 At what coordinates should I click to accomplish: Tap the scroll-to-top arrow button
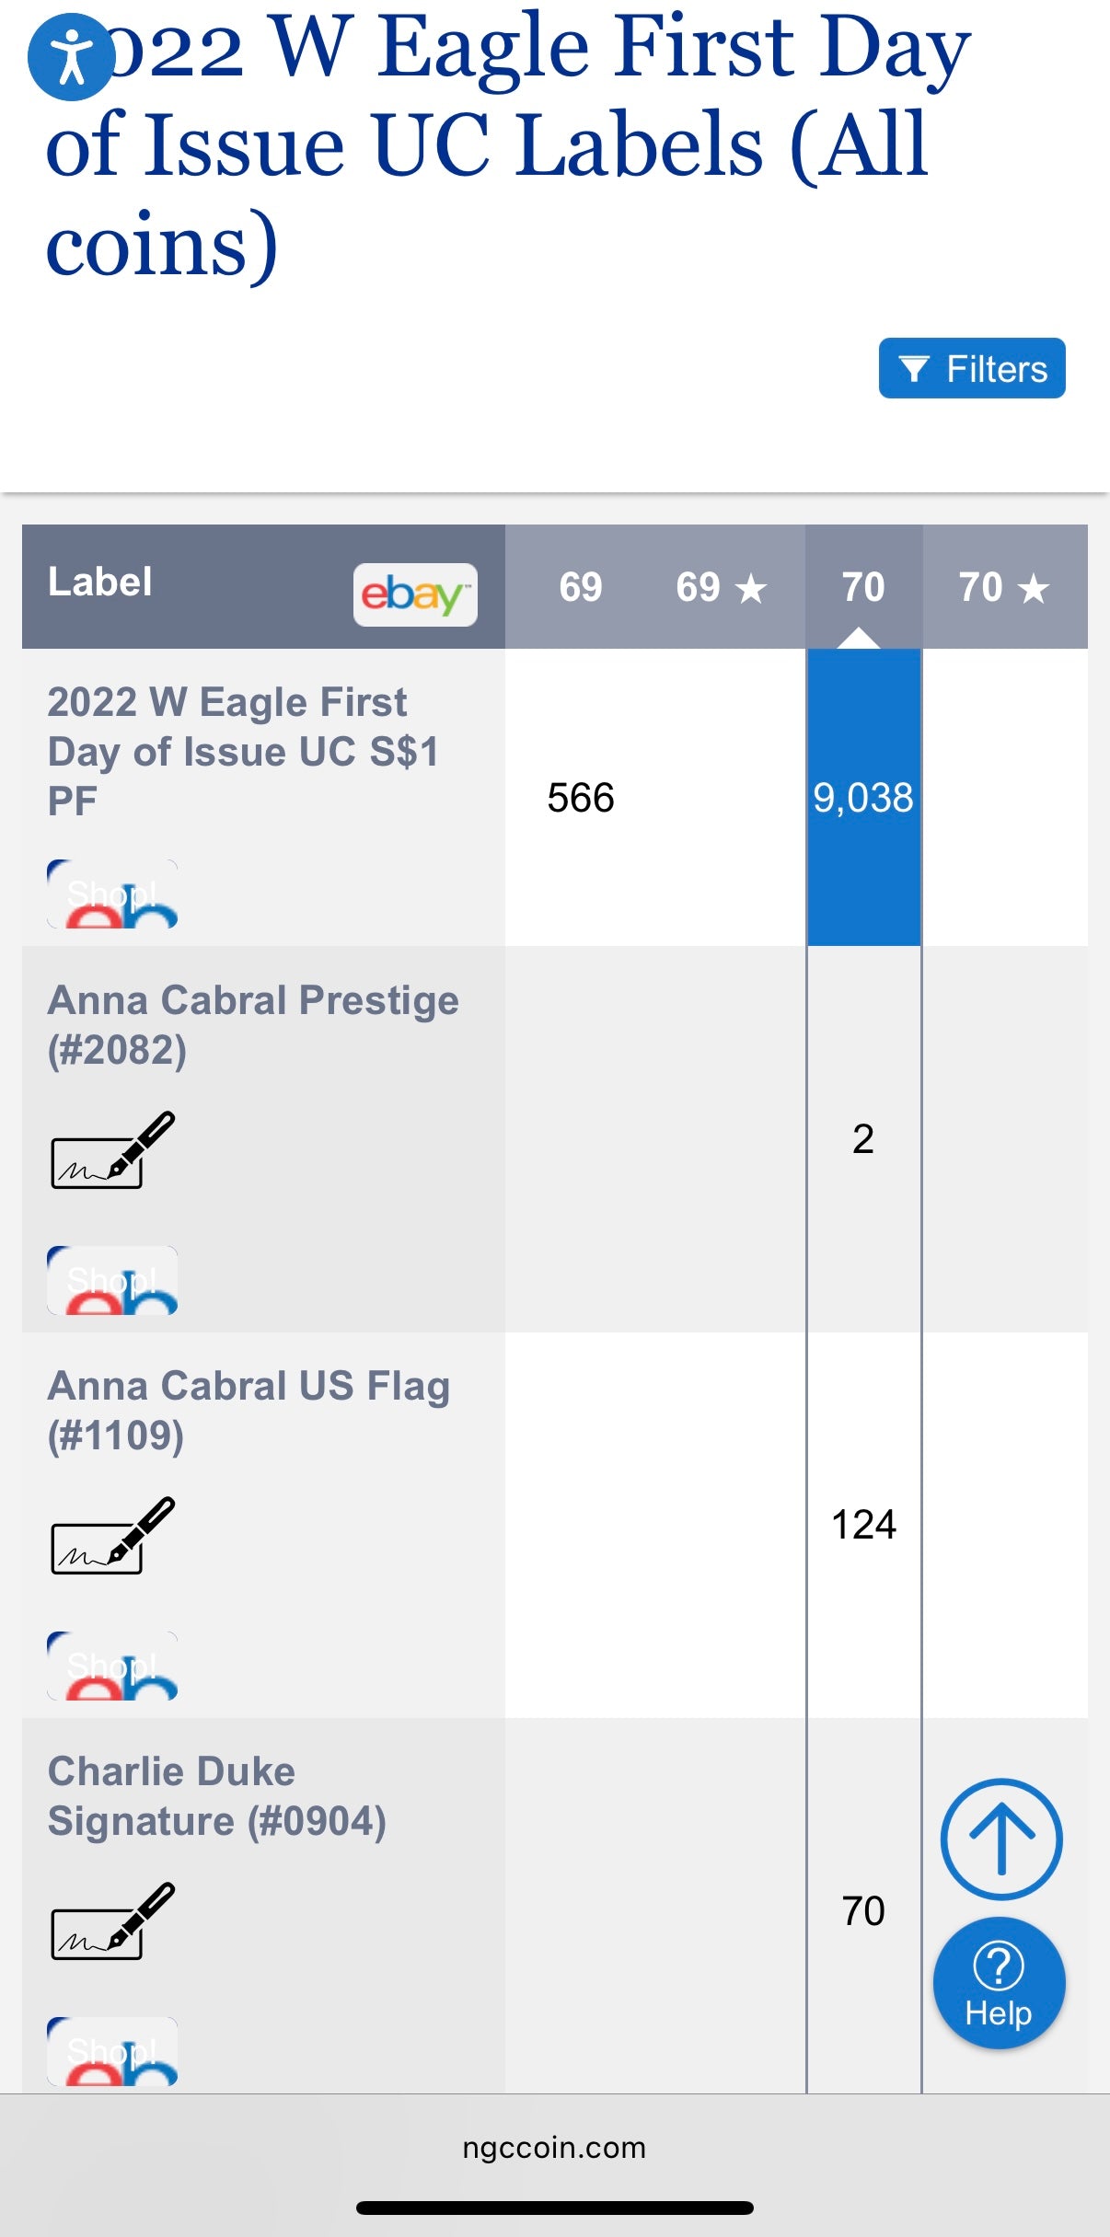(x=1001, y=1839)
